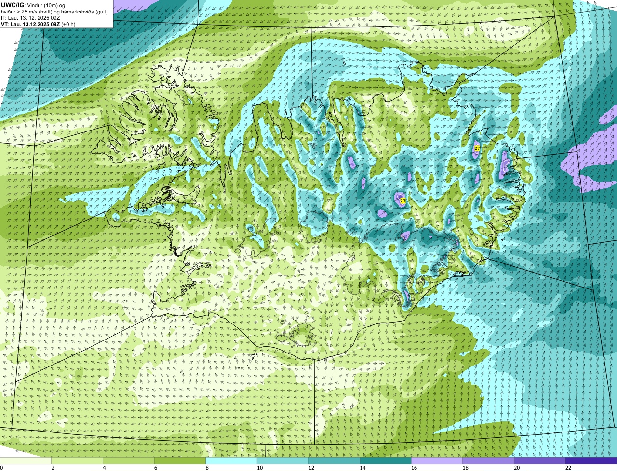Click the '20' label on the wind scale
Viewport: 617px width, 471px height.
(517, 468)
